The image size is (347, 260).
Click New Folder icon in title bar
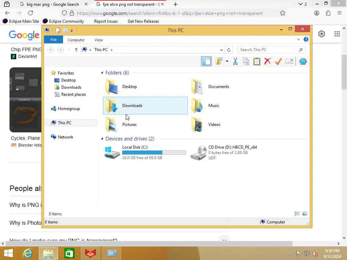tap(65, 30)
